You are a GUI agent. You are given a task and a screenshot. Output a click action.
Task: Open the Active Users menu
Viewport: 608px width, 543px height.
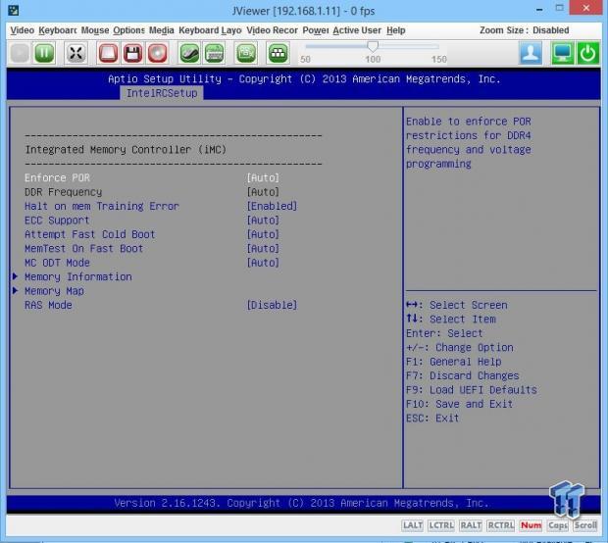point(357,30)
